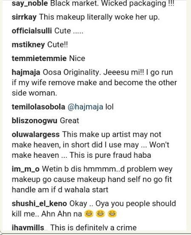The width and height of the screenshot is (191, 235).
Task: Click first laughing emoji in shushi_el_keno comment
Action: pyautogui.click(x=89, y=214)
